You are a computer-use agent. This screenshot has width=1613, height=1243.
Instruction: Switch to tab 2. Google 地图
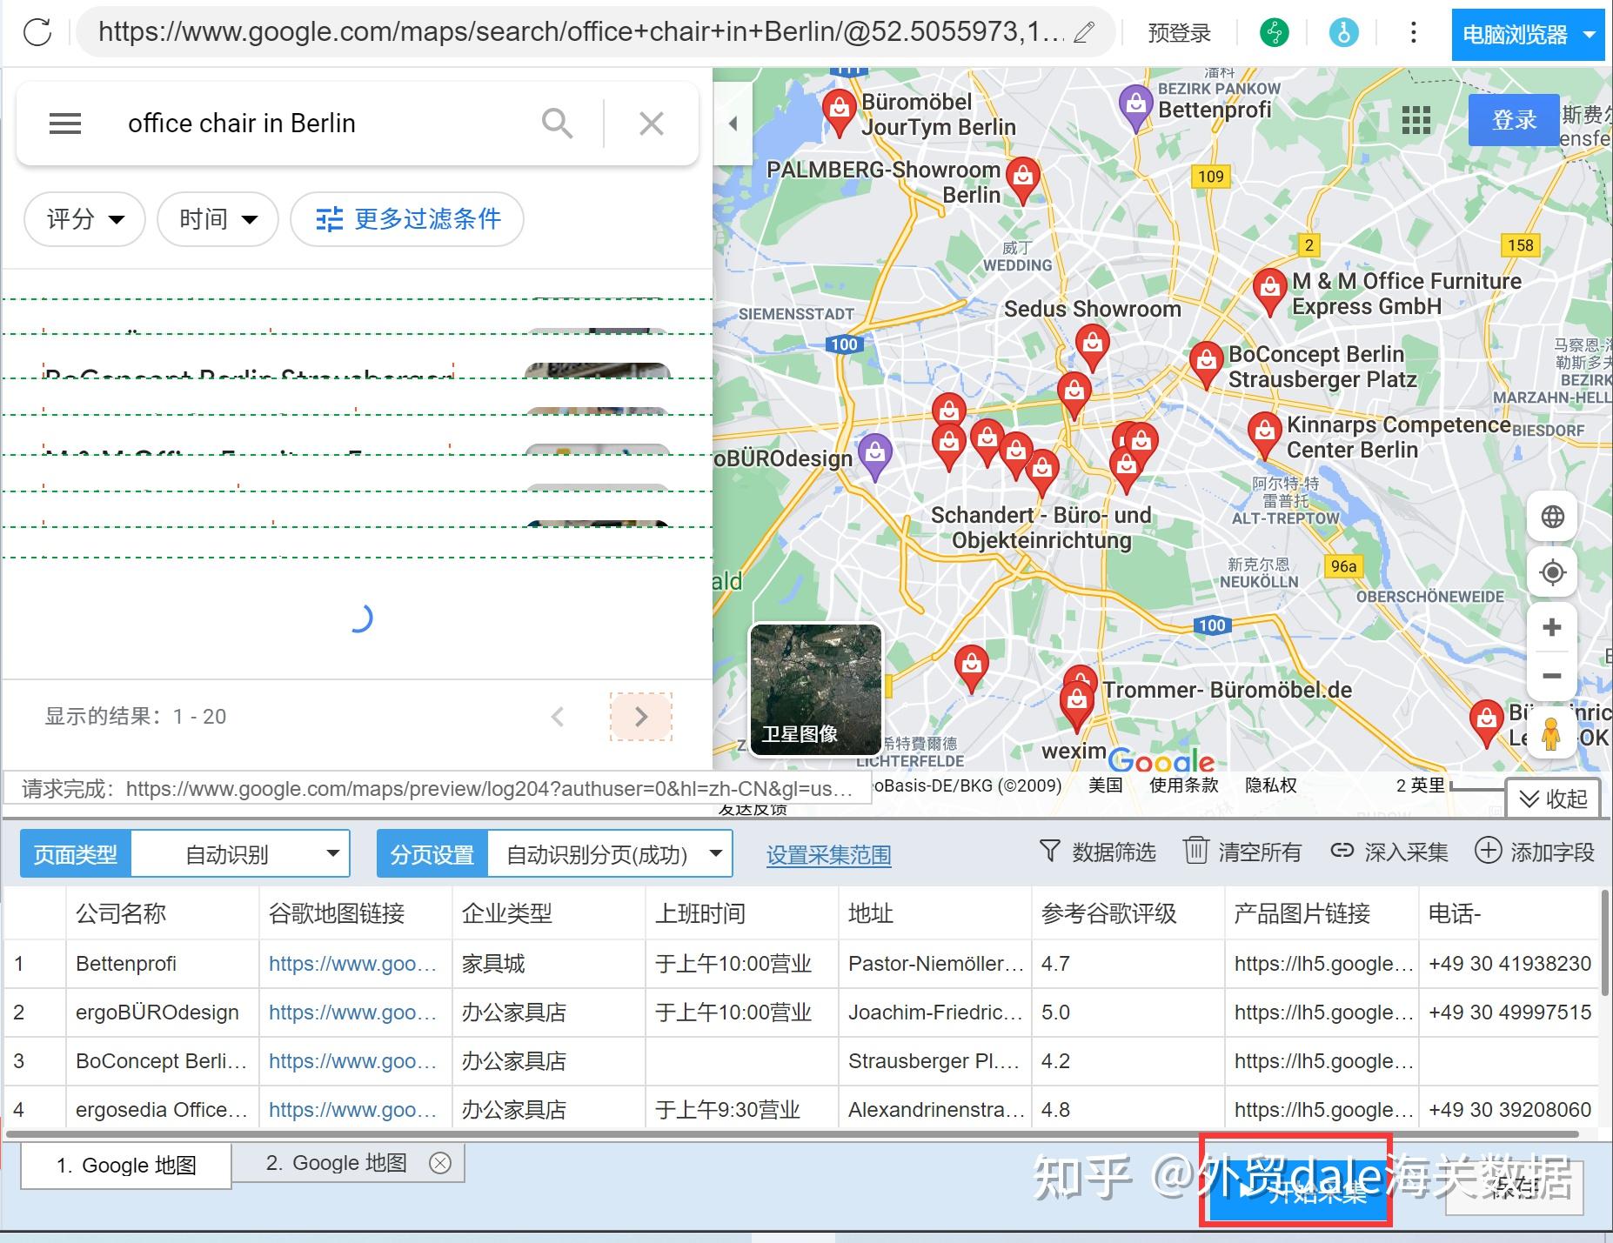[336, 1163]
